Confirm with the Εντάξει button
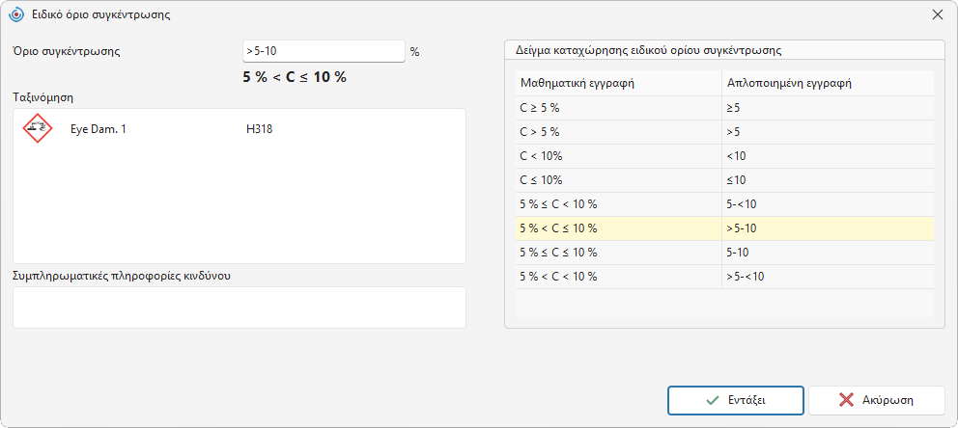This screenshot has height=428, width=958. click(x=736, y=401)
